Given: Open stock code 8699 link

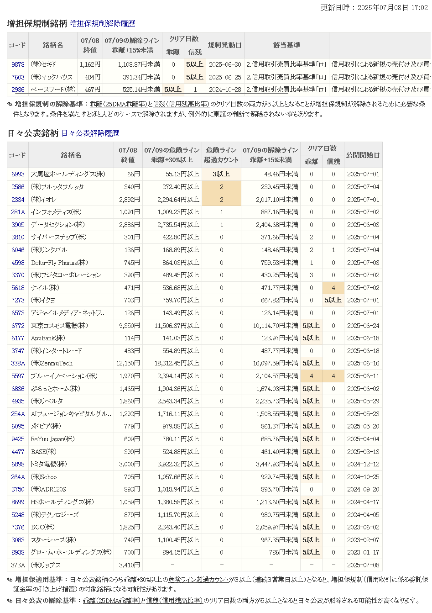Looking at the screenshot, I should [18, 502].
